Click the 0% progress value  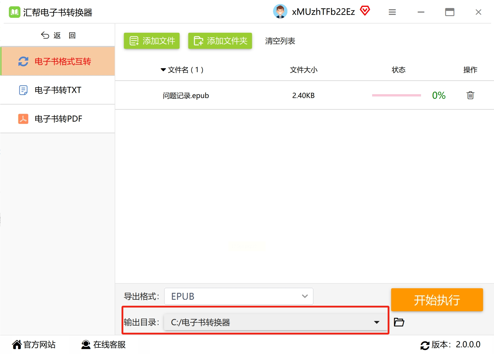tap(439, 95)
